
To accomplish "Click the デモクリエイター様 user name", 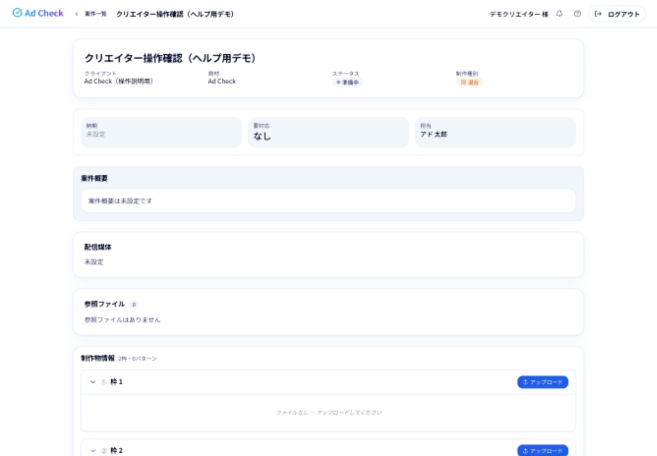I will pyautogui.click(x=519, y=14).
